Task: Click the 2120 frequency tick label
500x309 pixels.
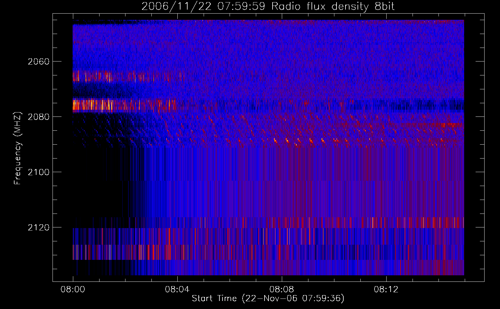Action: (39, 227)
